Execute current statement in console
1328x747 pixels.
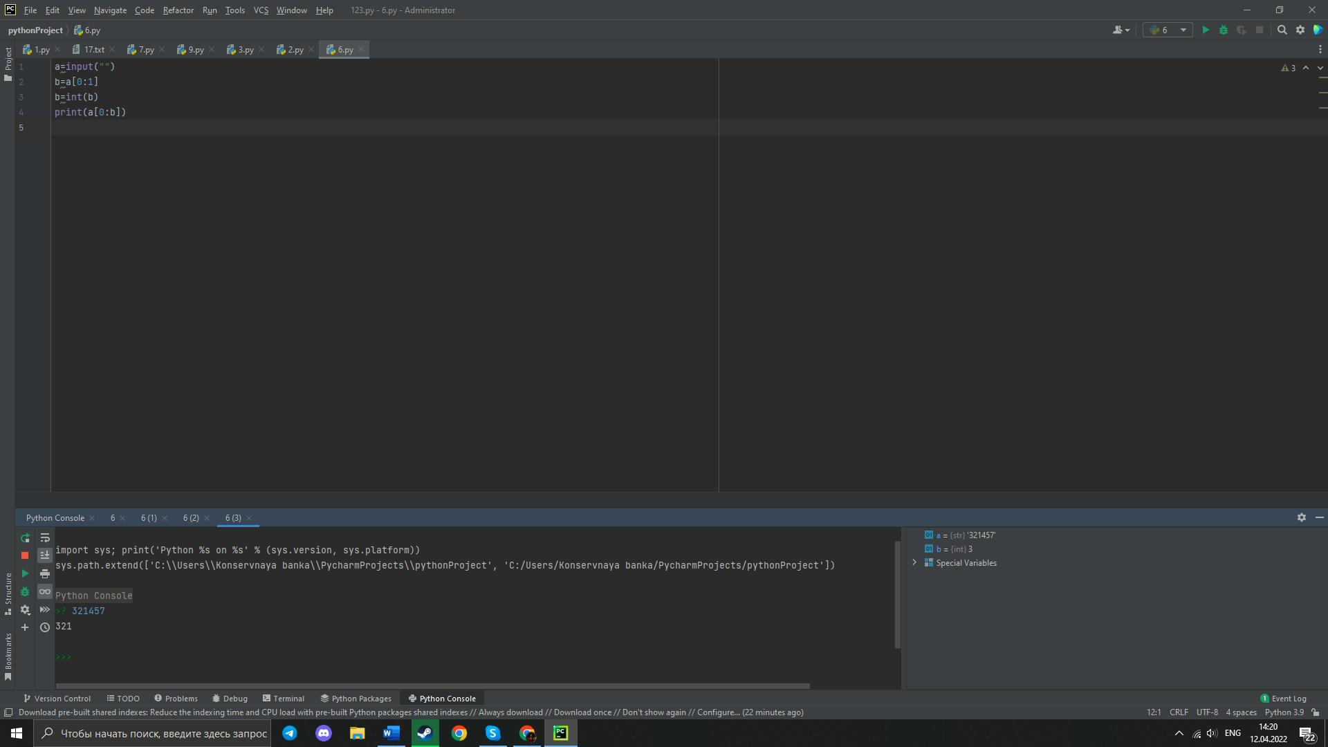[25, 573]
